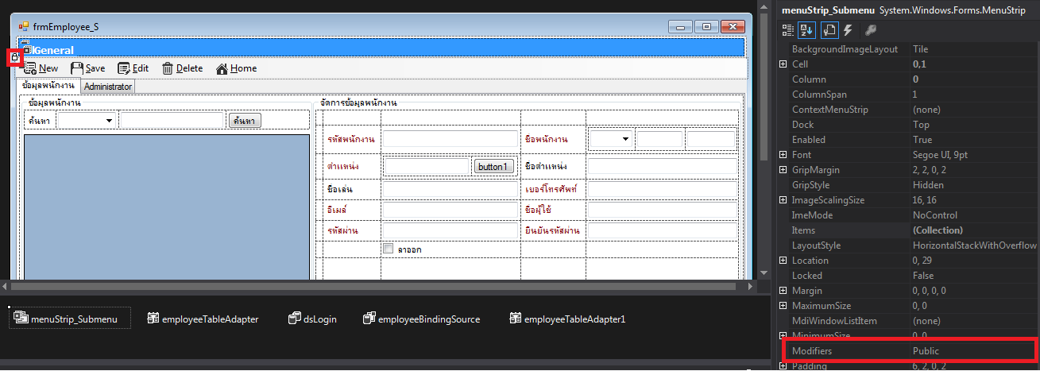The width and height of the screenshot is (1040, 371).
Task: Open the search criteria combo box
Action: [87, 120]
